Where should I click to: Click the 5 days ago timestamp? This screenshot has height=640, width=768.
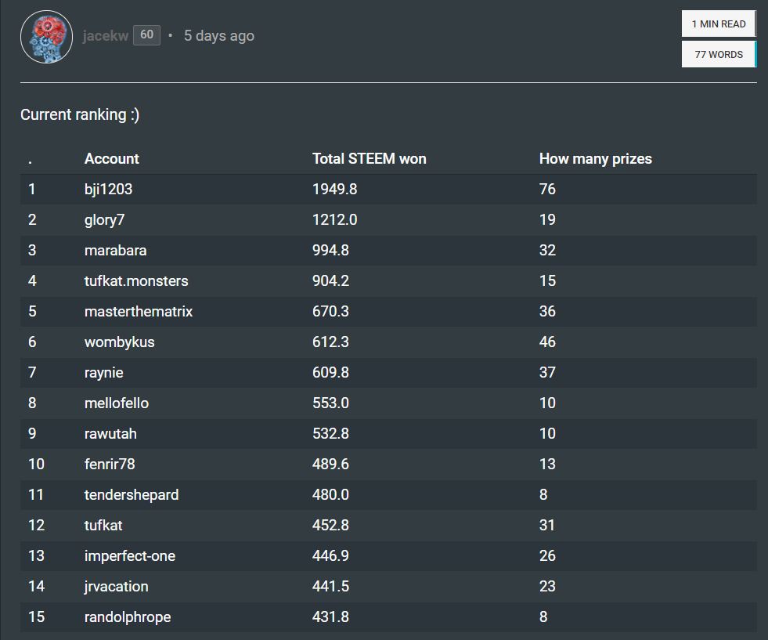(218, 36)
